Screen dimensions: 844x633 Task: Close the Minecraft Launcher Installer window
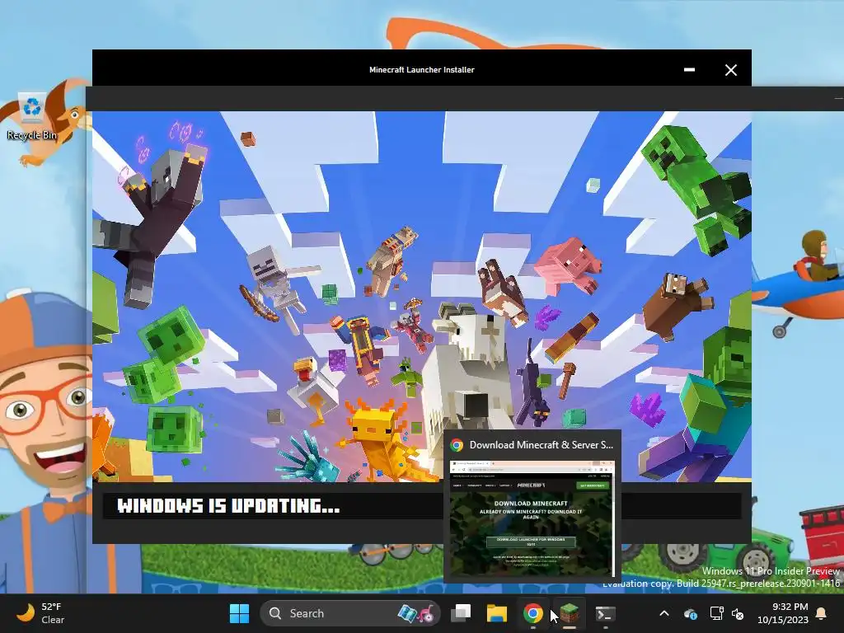pyautogui.click(x=730, y=70)
